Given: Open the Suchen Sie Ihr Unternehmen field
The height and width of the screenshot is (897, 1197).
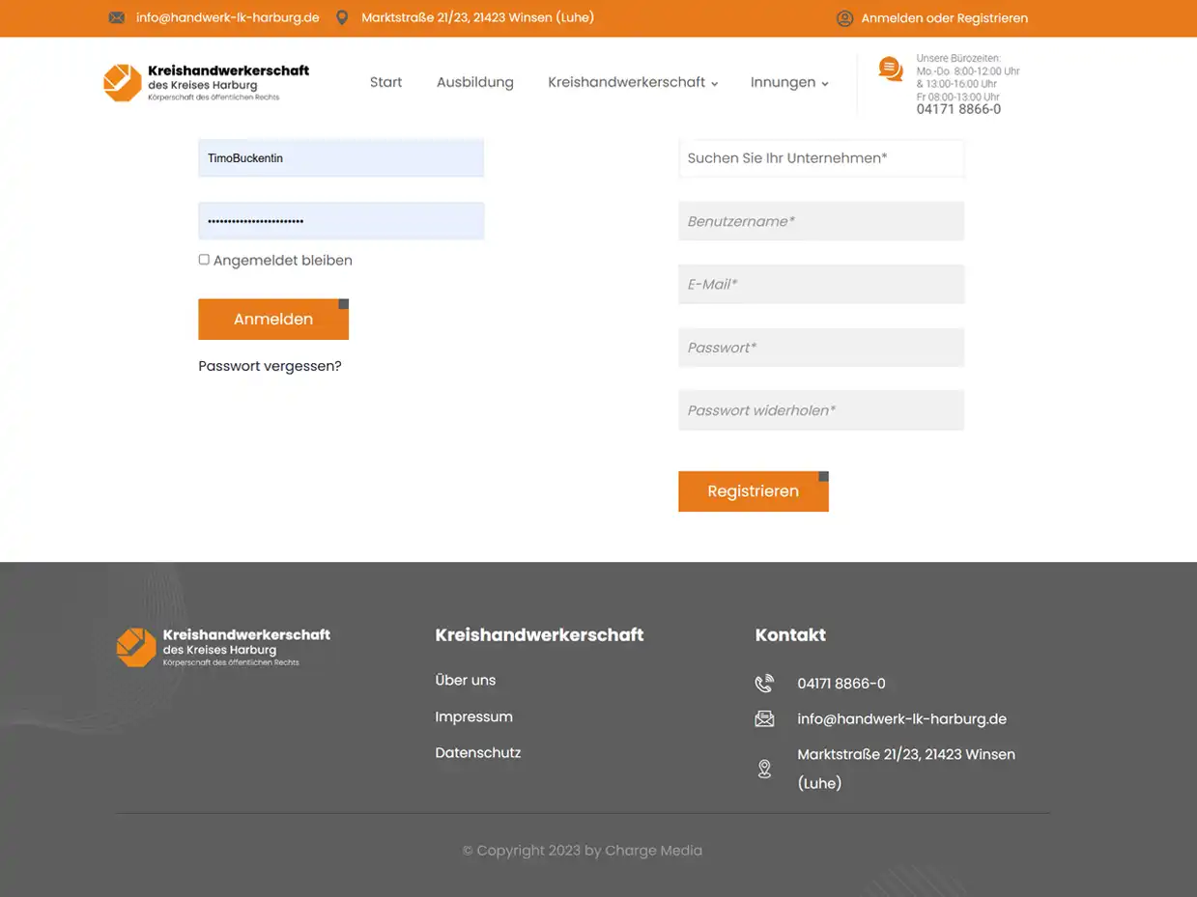Looking at the screenshot, I should [820, 158].
